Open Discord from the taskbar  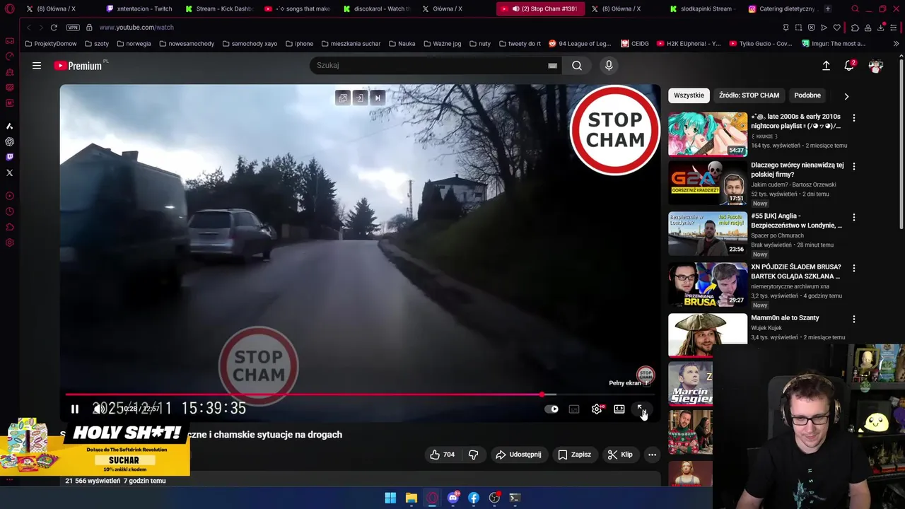pyautogui.click(x=453, y=498)
